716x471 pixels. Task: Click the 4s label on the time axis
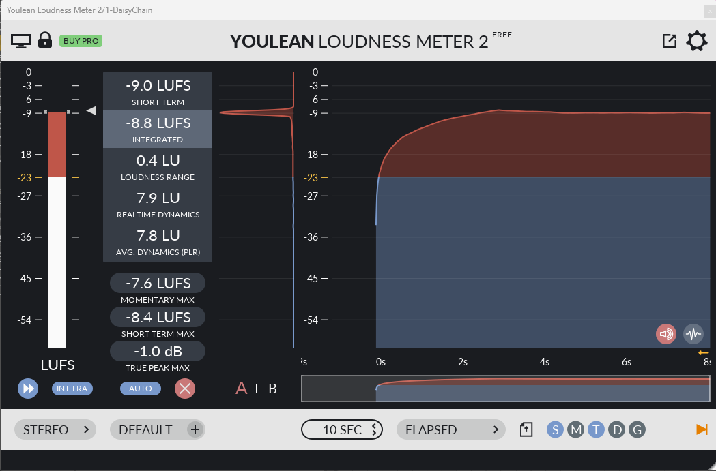coord(544,362)
